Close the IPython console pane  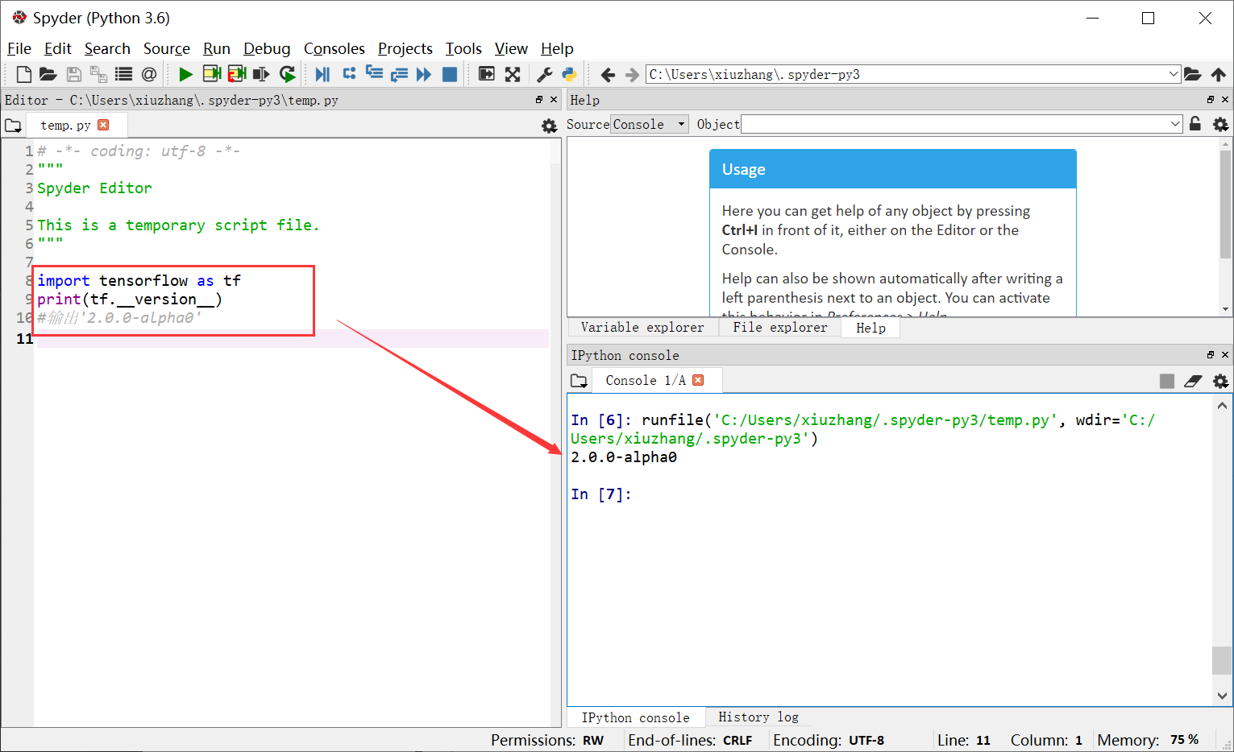pos(1225,355)
